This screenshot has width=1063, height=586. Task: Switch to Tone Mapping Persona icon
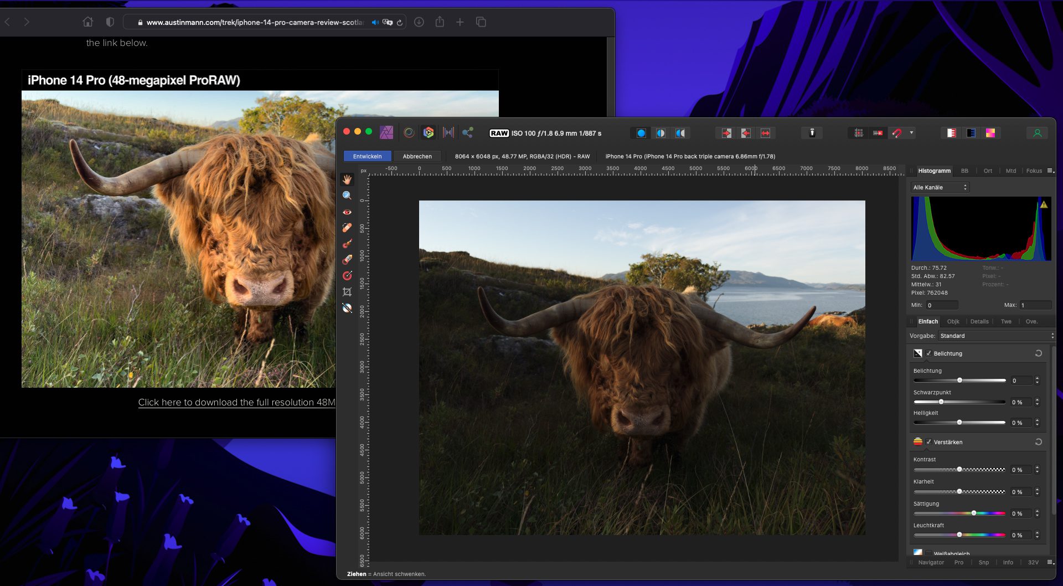pyautogui.click(x=448, y=132)
